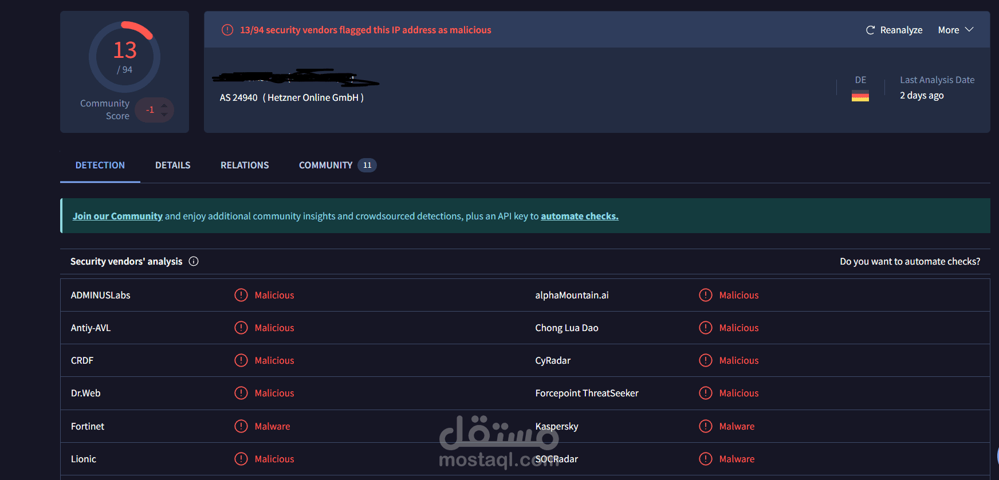Click the warning icon in the Kaspersky row
Screen dimensions: 999x480
coord(706,426)
